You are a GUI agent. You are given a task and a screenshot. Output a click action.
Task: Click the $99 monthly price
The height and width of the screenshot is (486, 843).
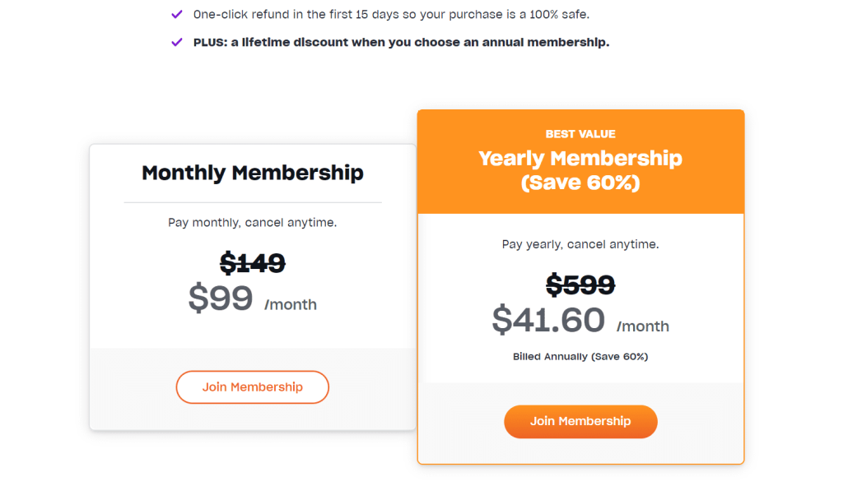221,299
